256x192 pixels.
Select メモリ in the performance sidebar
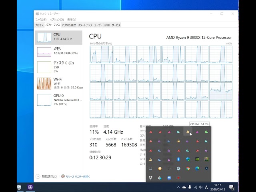point(58,51)
